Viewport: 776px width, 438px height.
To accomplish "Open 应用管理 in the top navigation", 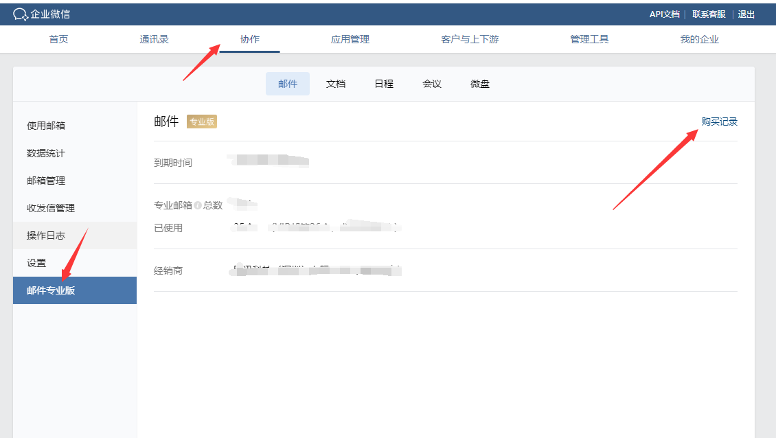I will pyautogui.click(x=350, y=39).
